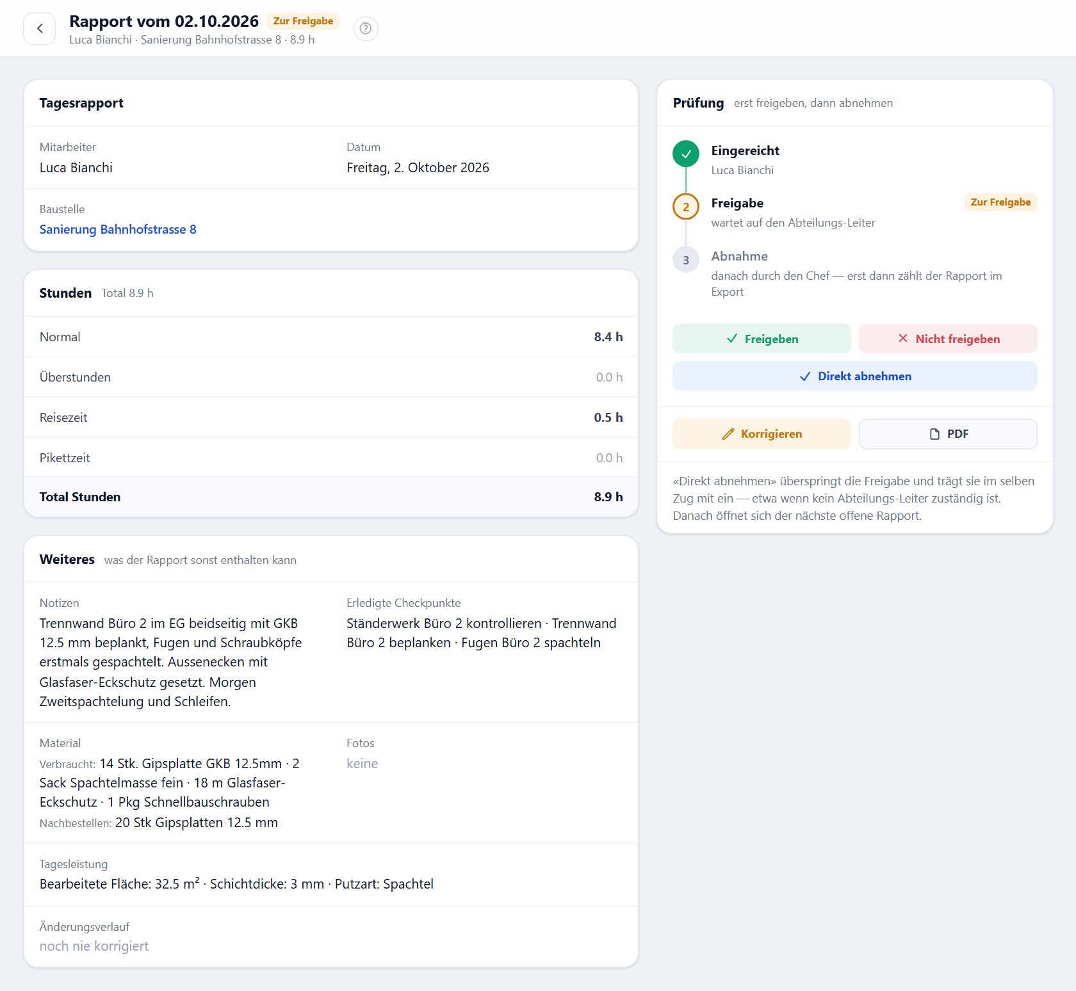
Task: Click the Eingereicht step heading
Action: (x=745, y=150)
